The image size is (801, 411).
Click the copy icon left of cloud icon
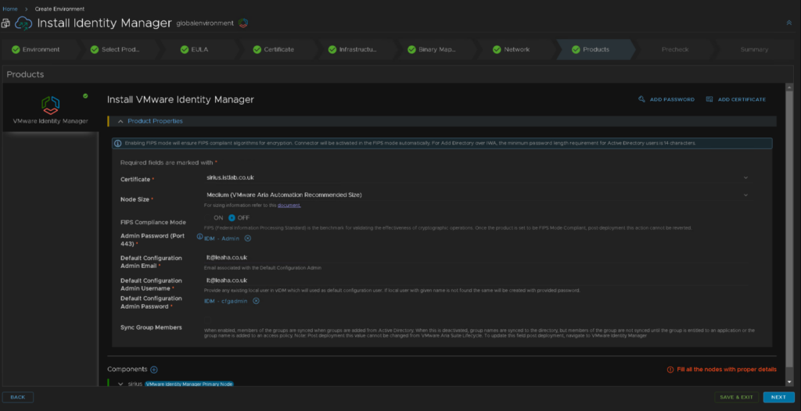pyautogui.click(x=5, y=23)
